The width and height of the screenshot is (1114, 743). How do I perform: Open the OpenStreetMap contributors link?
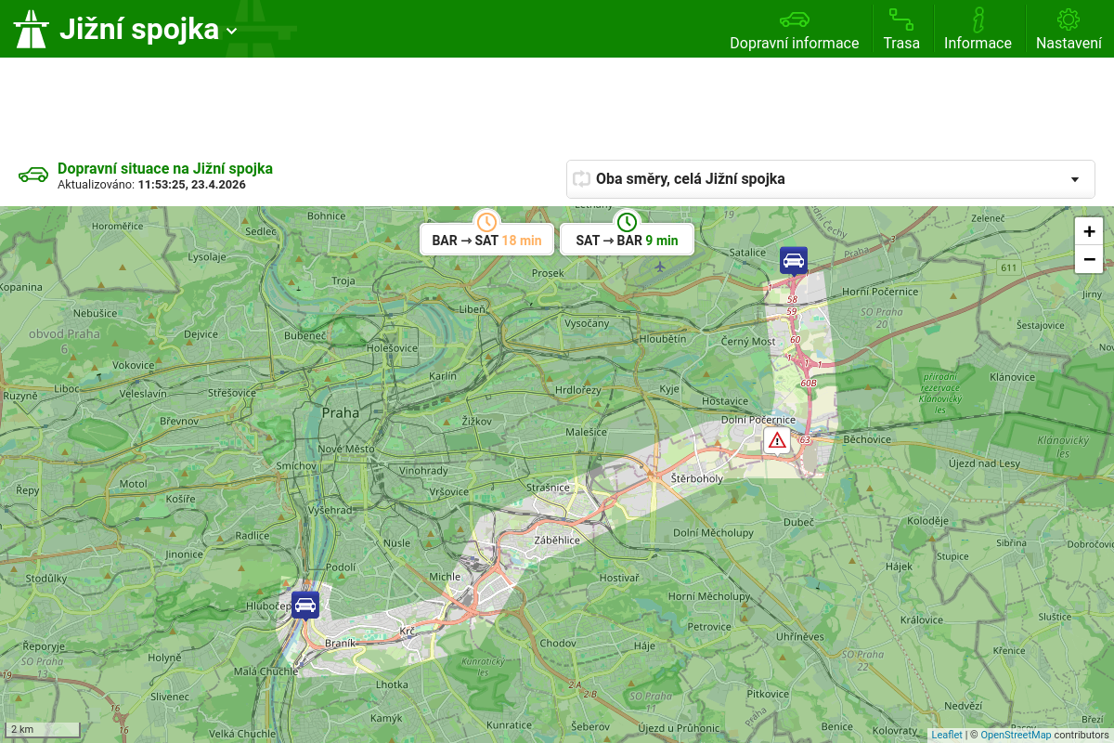[x=1016, y=735]
